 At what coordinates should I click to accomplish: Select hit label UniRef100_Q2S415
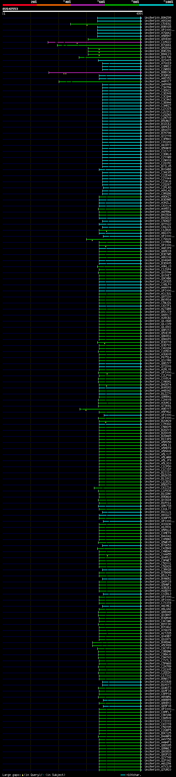[158, 60]
